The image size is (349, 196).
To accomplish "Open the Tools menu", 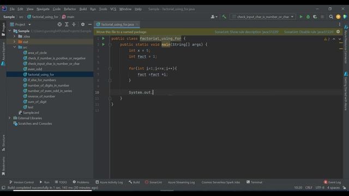I will coord(103,9).
